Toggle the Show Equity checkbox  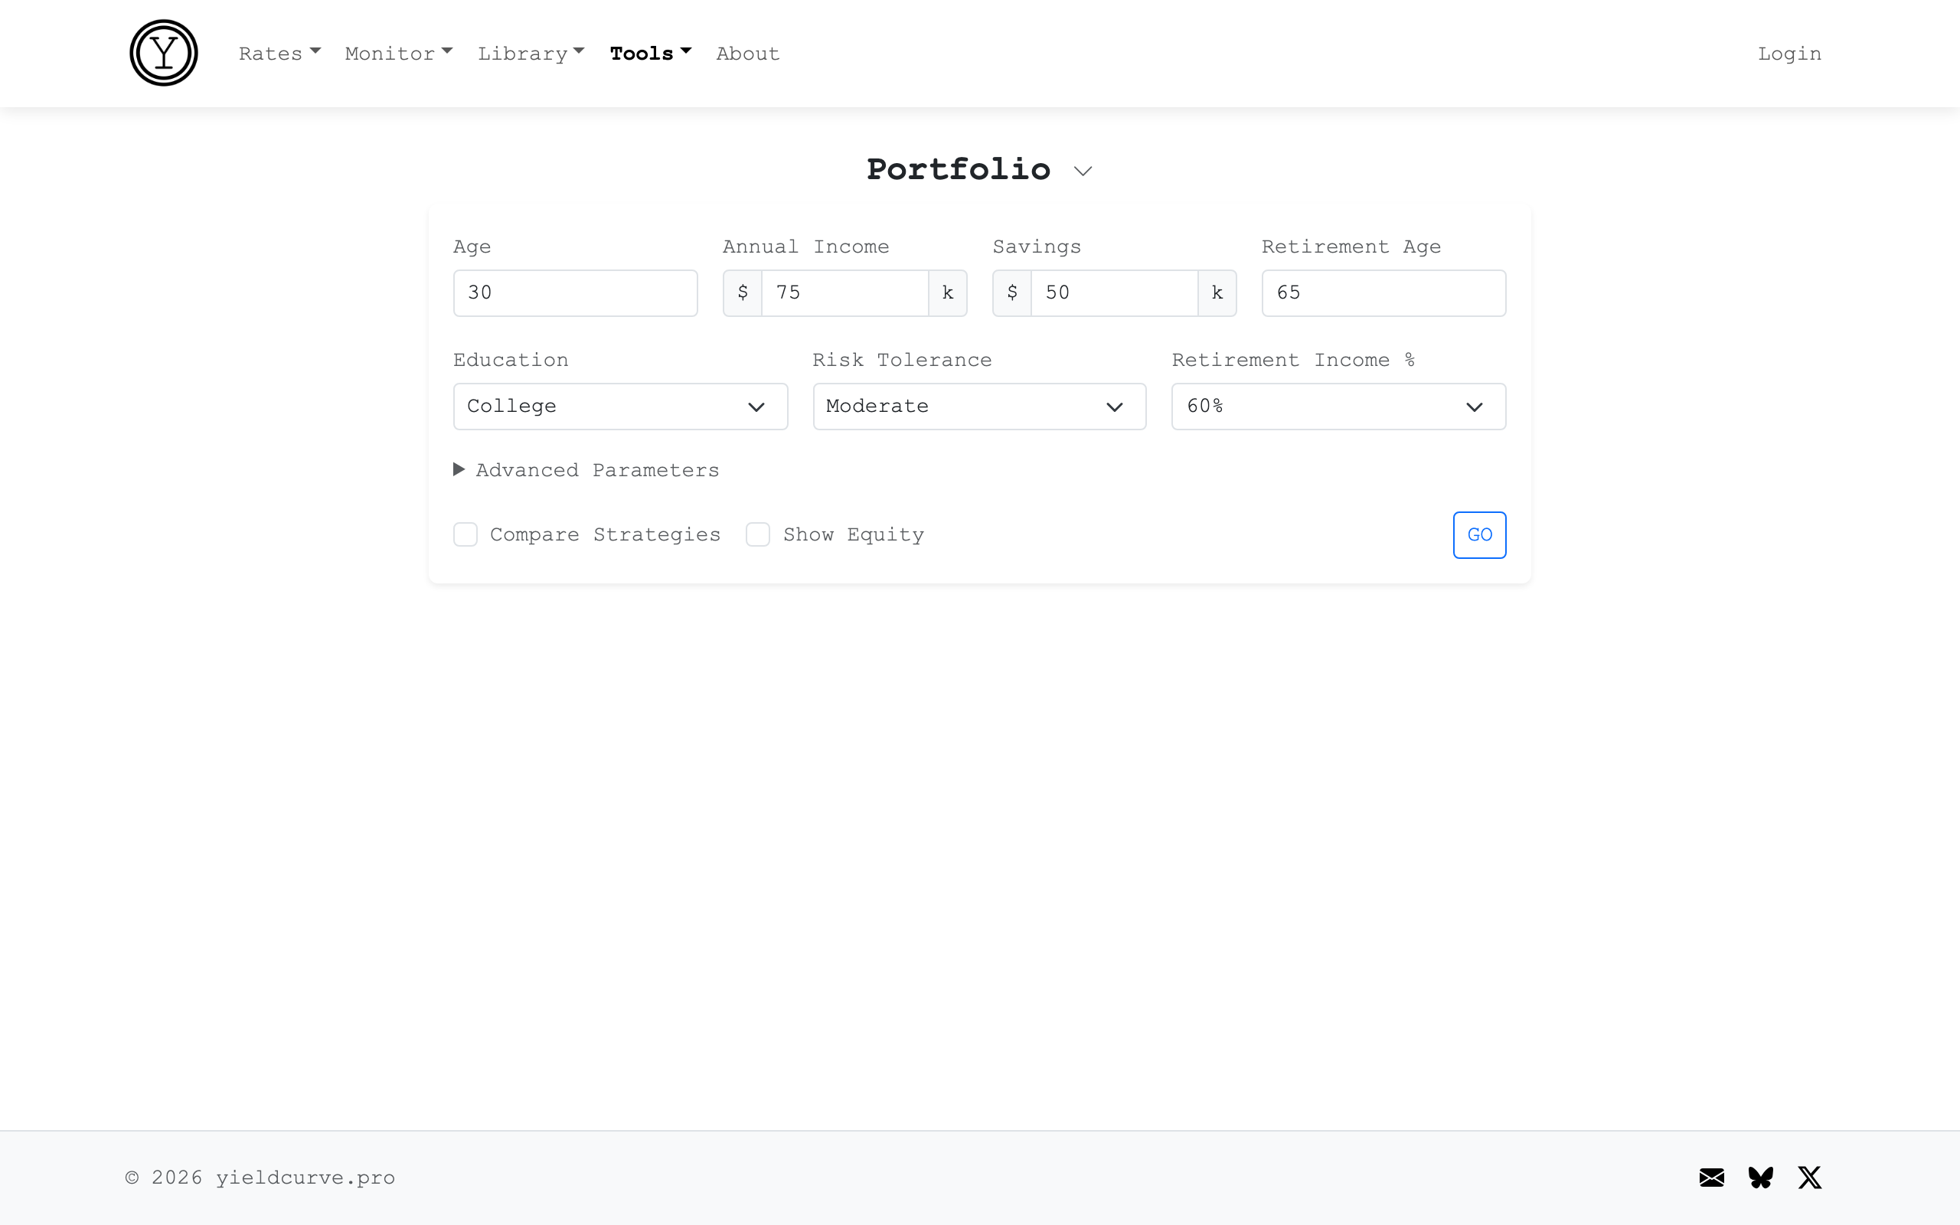(758, 534)
